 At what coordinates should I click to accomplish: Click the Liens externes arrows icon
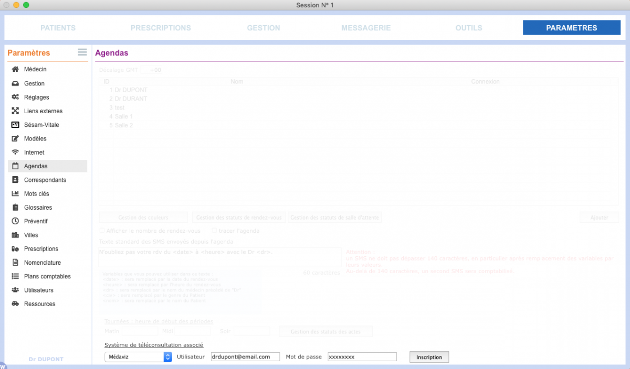pyautogui.click(x=15, y=111)
